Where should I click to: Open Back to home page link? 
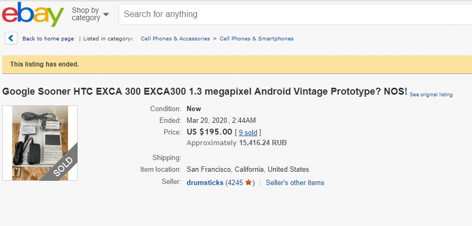pos(48,39)
